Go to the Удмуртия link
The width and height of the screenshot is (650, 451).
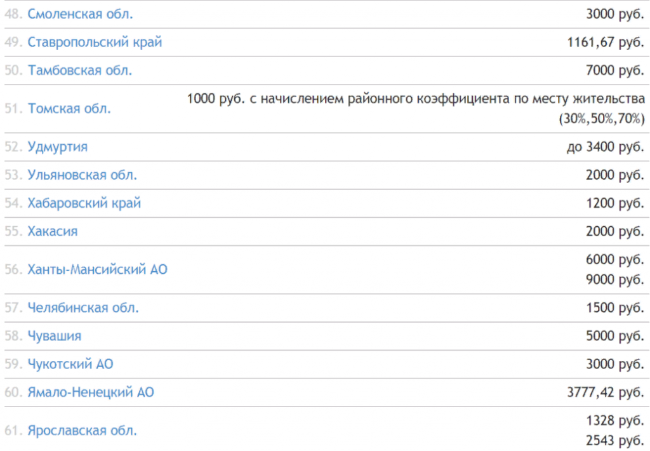58,147
